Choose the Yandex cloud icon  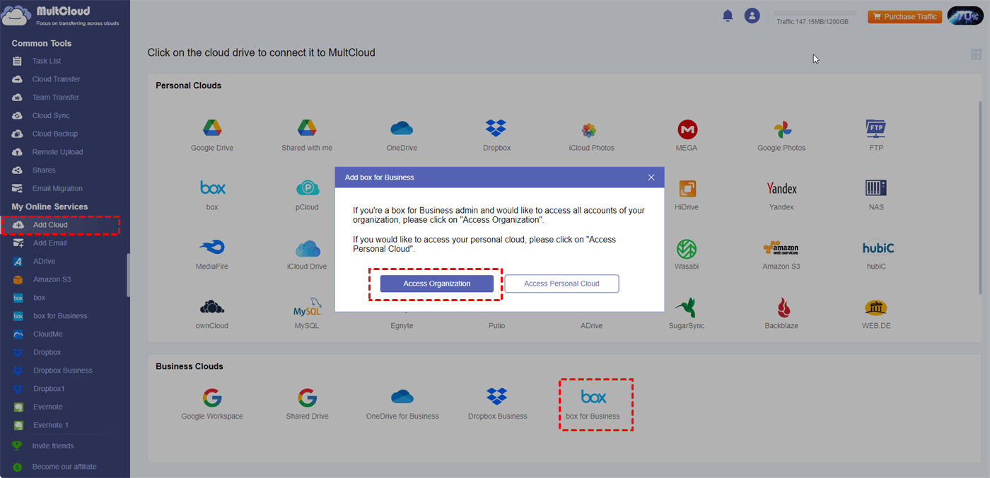781,188
